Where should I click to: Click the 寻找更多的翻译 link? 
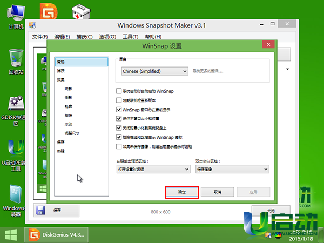pyautogui.click(x=208, y=71)
